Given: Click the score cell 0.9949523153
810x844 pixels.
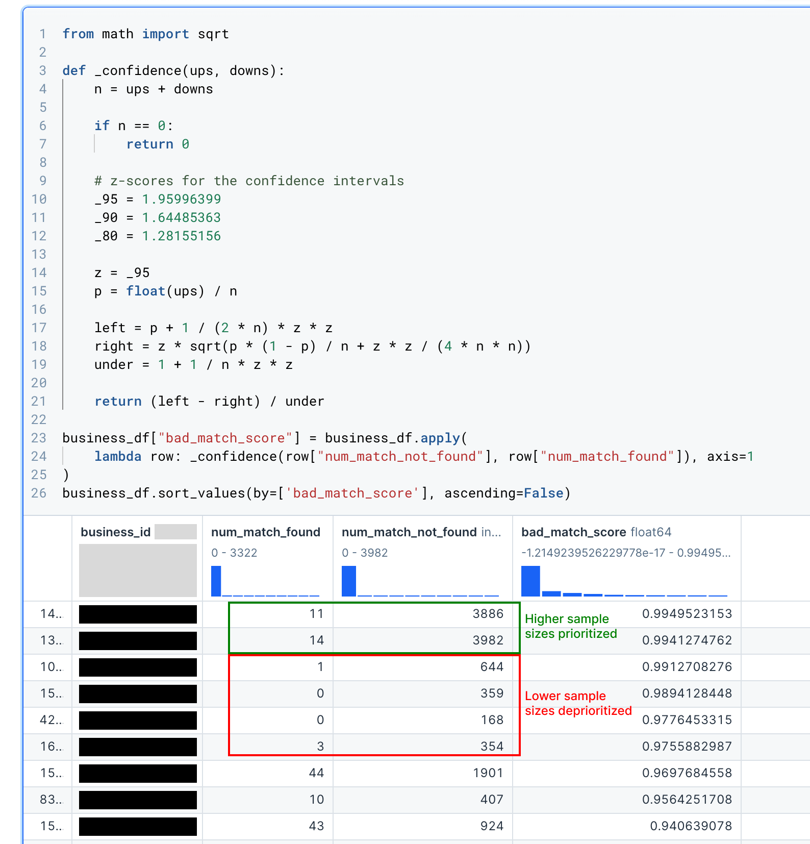Looking at the screenshot, I should click(687, 614).
